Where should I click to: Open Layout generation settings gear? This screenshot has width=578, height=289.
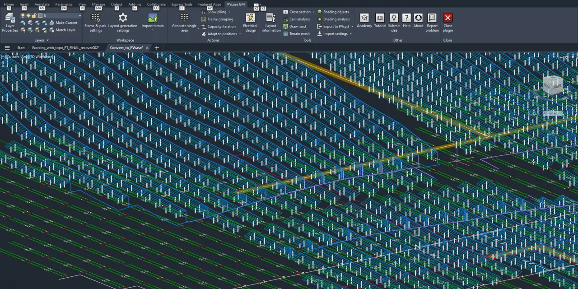123,22
